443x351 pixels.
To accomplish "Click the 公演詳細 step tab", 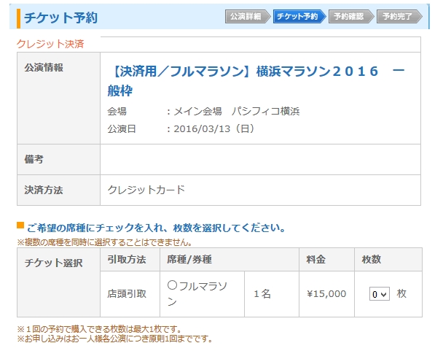I will pos(248,16).
